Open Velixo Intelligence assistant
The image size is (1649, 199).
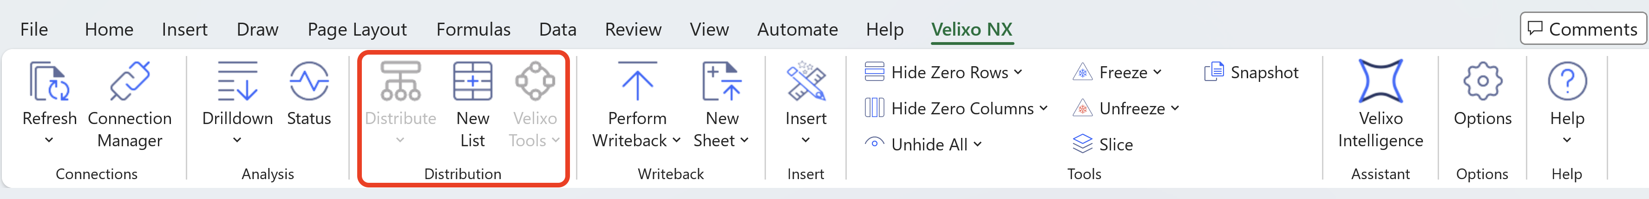tap(1380, 81)
